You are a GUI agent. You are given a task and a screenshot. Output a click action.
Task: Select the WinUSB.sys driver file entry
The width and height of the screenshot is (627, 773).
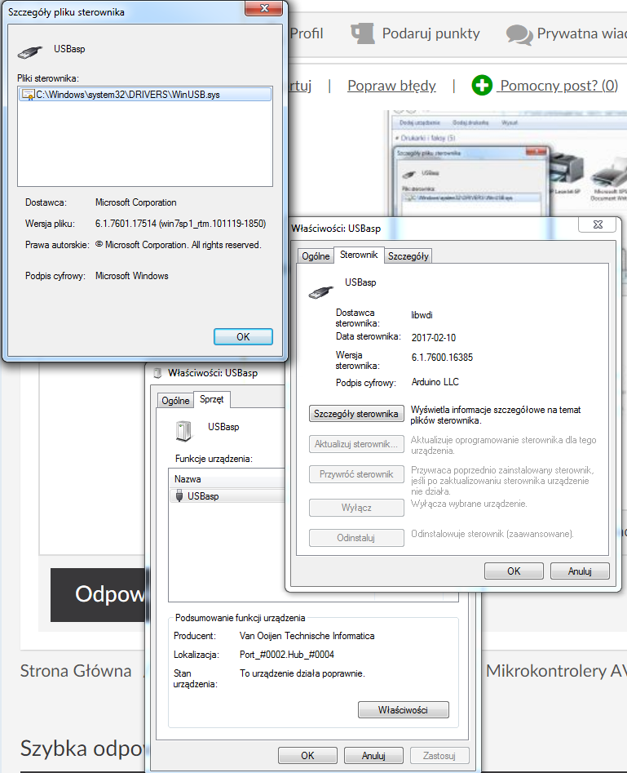[145, 94]
